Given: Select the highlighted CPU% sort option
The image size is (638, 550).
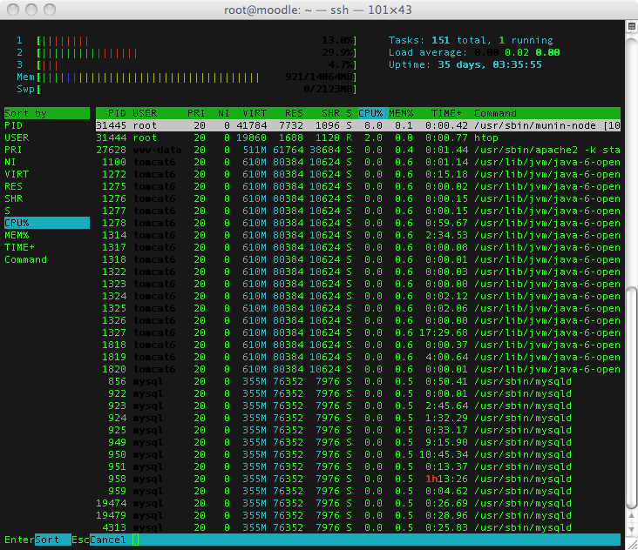Looking at the screenshot, I should pos(17,223).
